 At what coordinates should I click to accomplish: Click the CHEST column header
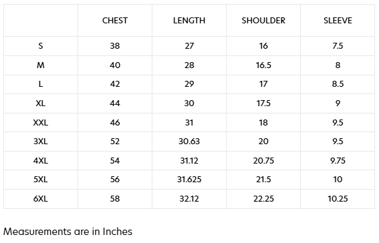(115, 21)
